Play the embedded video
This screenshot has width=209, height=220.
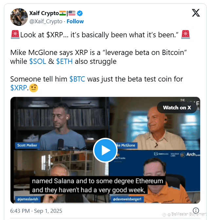click(105, 150)
